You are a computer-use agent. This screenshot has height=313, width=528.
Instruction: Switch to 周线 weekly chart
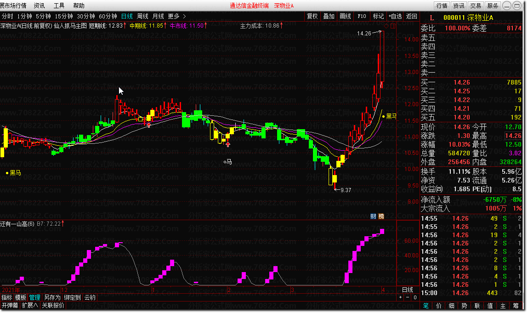tap(143, 16)
